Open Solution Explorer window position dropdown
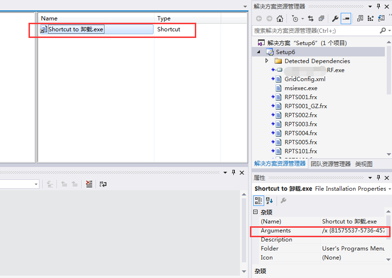This screenshot has height=278, width=392. (x=370, y=7)
